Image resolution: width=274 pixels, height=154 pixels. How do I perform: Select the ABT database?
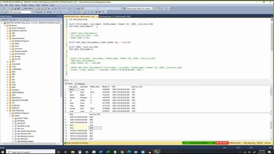13,33
